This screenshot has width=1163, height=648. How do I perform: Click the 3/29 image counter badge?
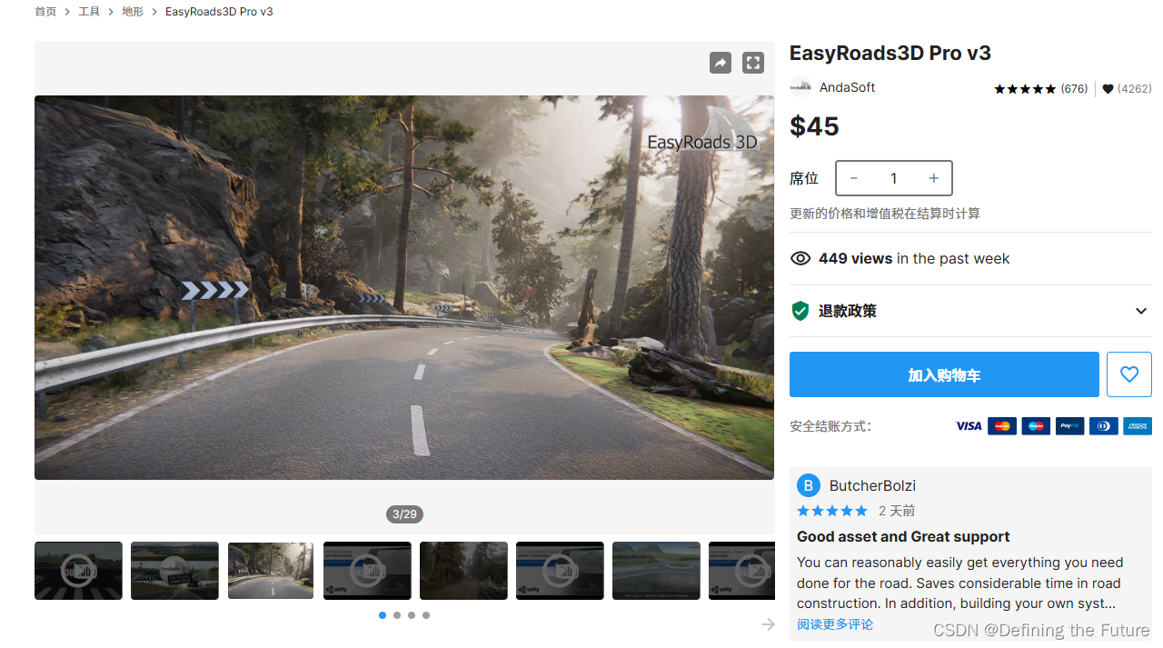[404, 514]
